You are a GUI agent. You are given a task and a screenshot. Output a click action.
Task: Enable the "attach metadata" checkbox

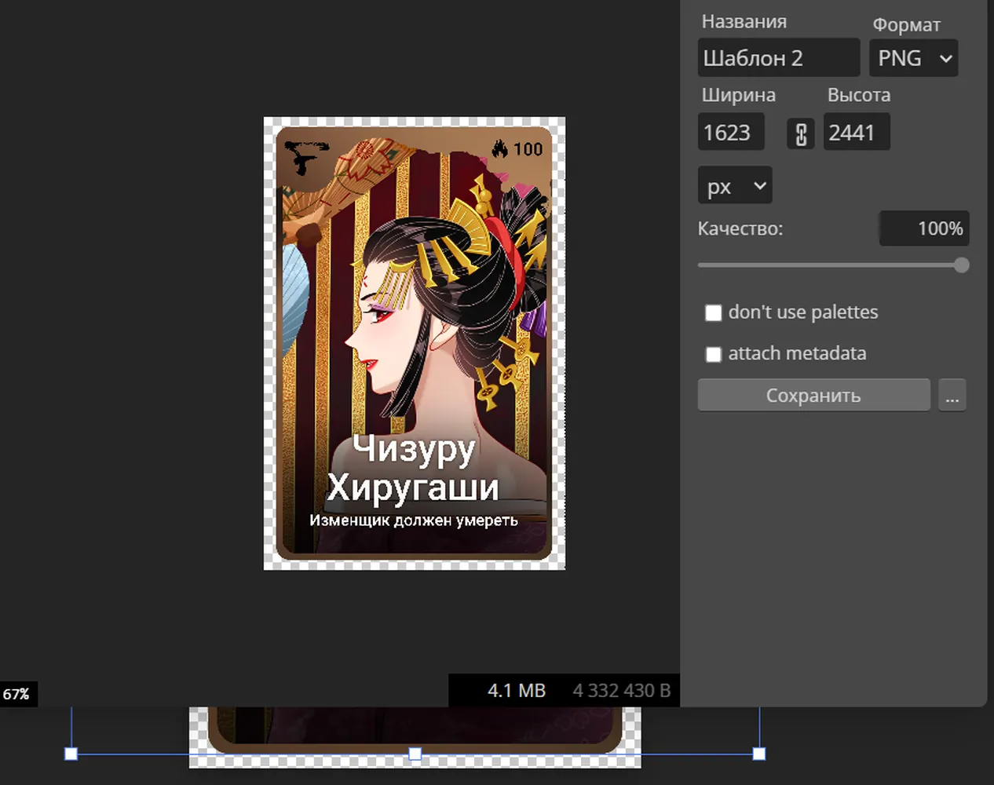coord(713,355)
